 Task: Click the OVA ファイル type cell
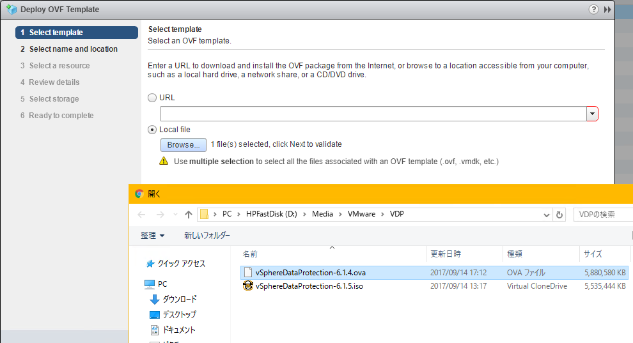[526, 273]
